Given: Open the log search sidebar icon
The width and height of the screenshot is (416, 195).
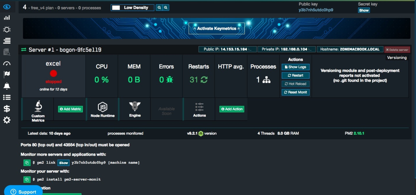Looking at the screenshot, I should (7, 52).
